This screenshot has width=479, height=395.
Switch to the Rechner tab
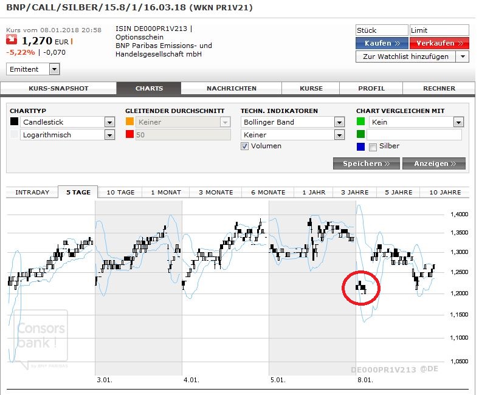coord(439,88)
